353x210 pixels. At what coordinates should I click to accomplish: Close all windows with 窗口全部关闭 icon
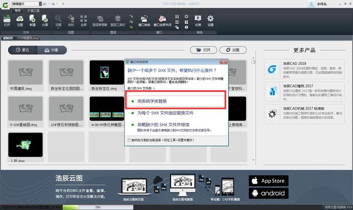coord(163,21)
